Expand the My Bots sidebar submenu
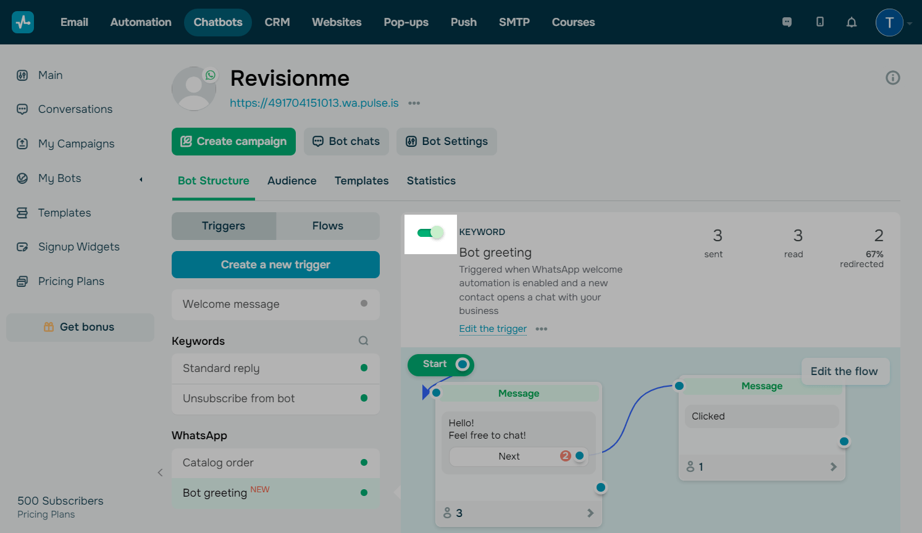The height and width of the screenshot is (533, 922). coord(141,179)
